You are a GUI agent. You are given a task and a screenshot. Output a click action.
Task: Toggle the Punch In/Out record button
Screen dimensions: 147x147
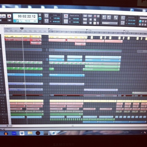(66, 16)
